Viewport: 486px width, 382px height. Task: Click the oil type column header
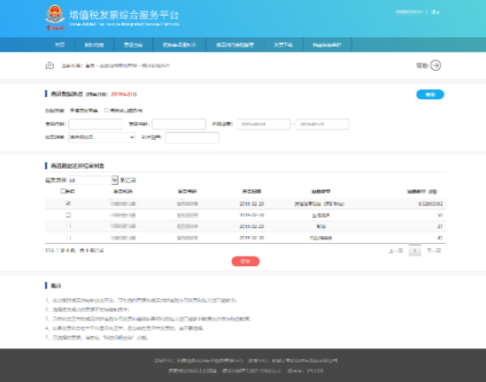point(320,192)
